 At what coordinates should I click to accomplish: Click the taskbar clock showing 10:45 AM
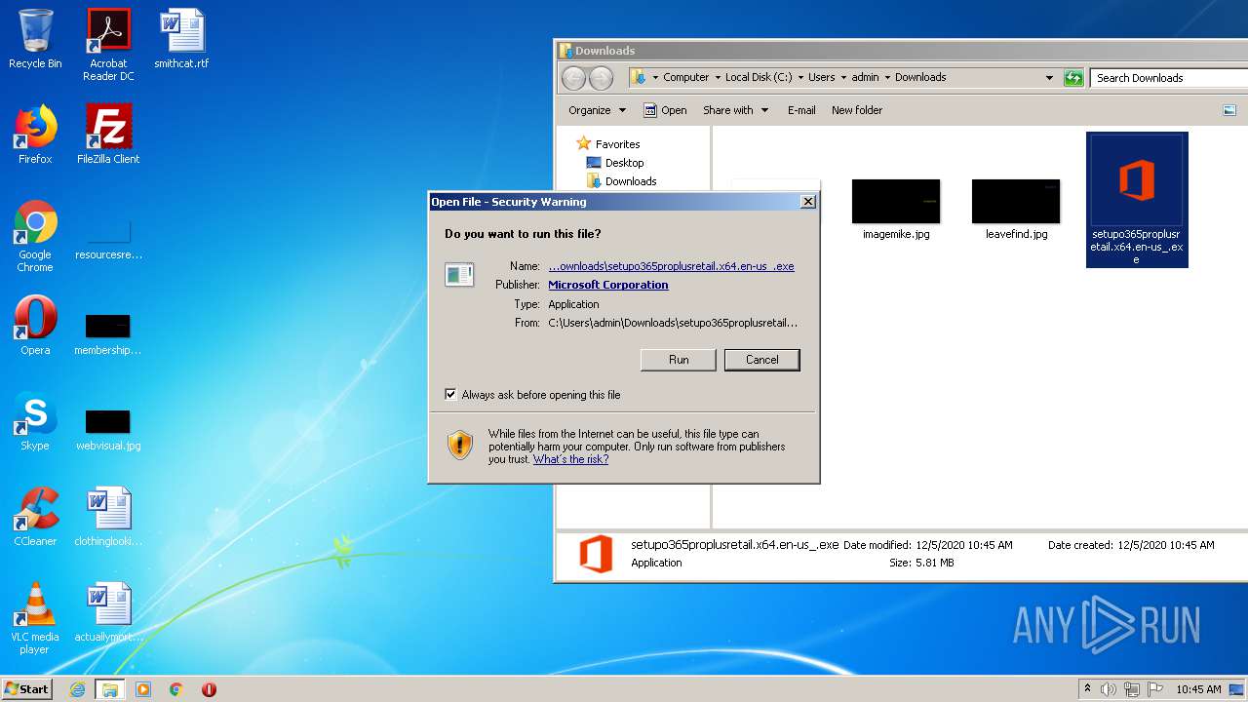pos(1198,689)
